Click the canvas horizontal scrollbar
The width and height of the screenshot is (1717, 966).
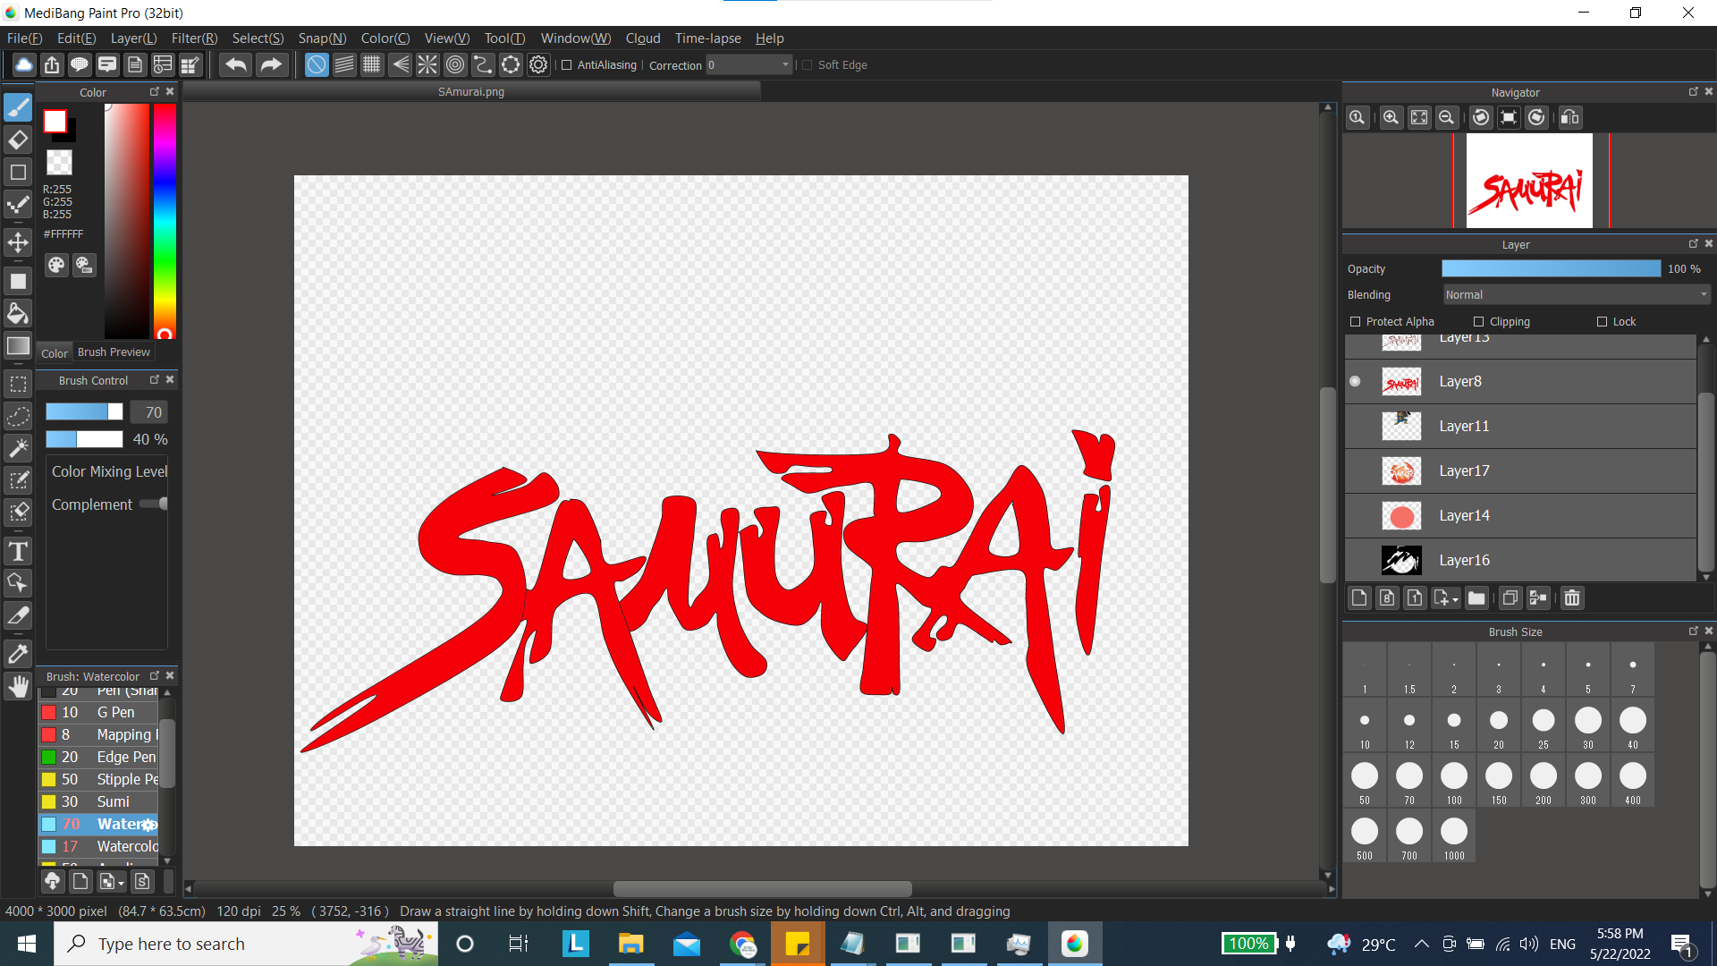pyautogui.click(x=762, y=890)
